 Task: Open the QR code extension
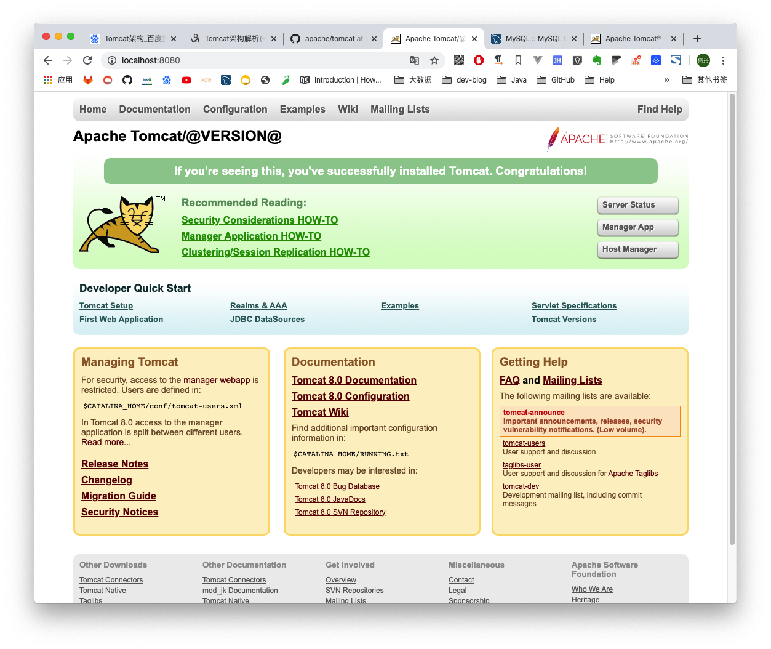click(459, 60)
